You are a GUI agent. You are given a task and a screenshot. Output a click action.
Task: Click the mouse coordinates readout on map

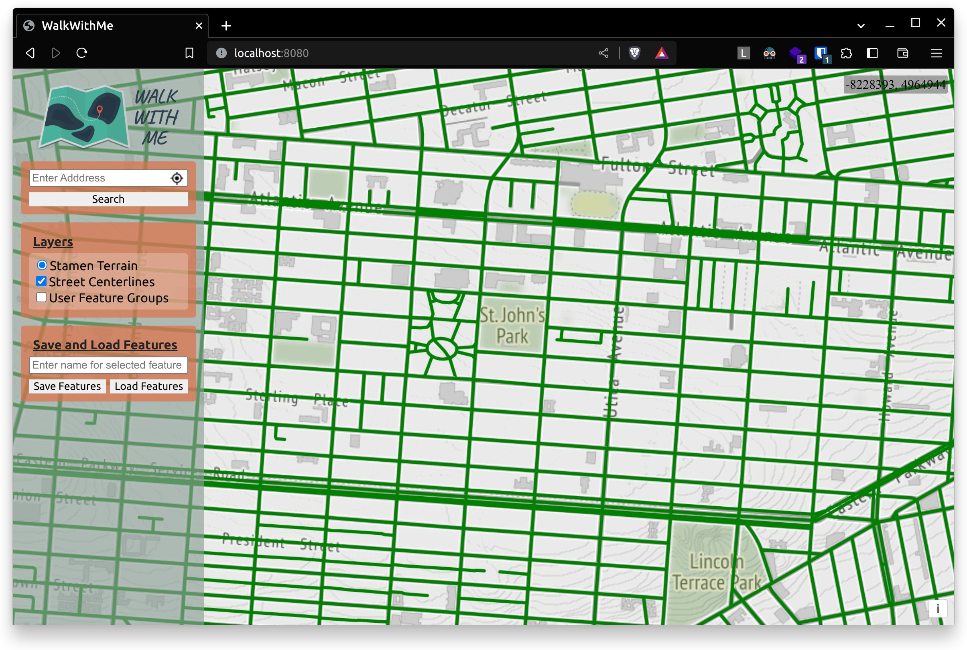895,85
